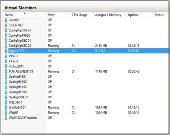
Task: Click the VM icon beside CLIENT03
Action: (6, 25)
